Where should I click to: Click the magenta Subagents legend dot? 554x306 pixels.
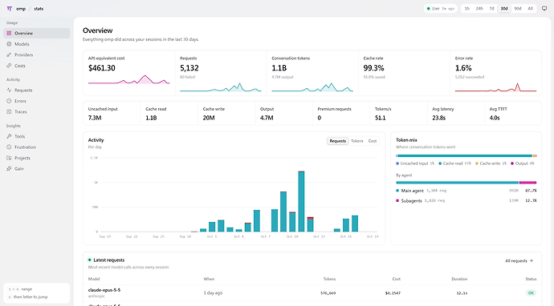pyautogui.click(x=397, y=200)
